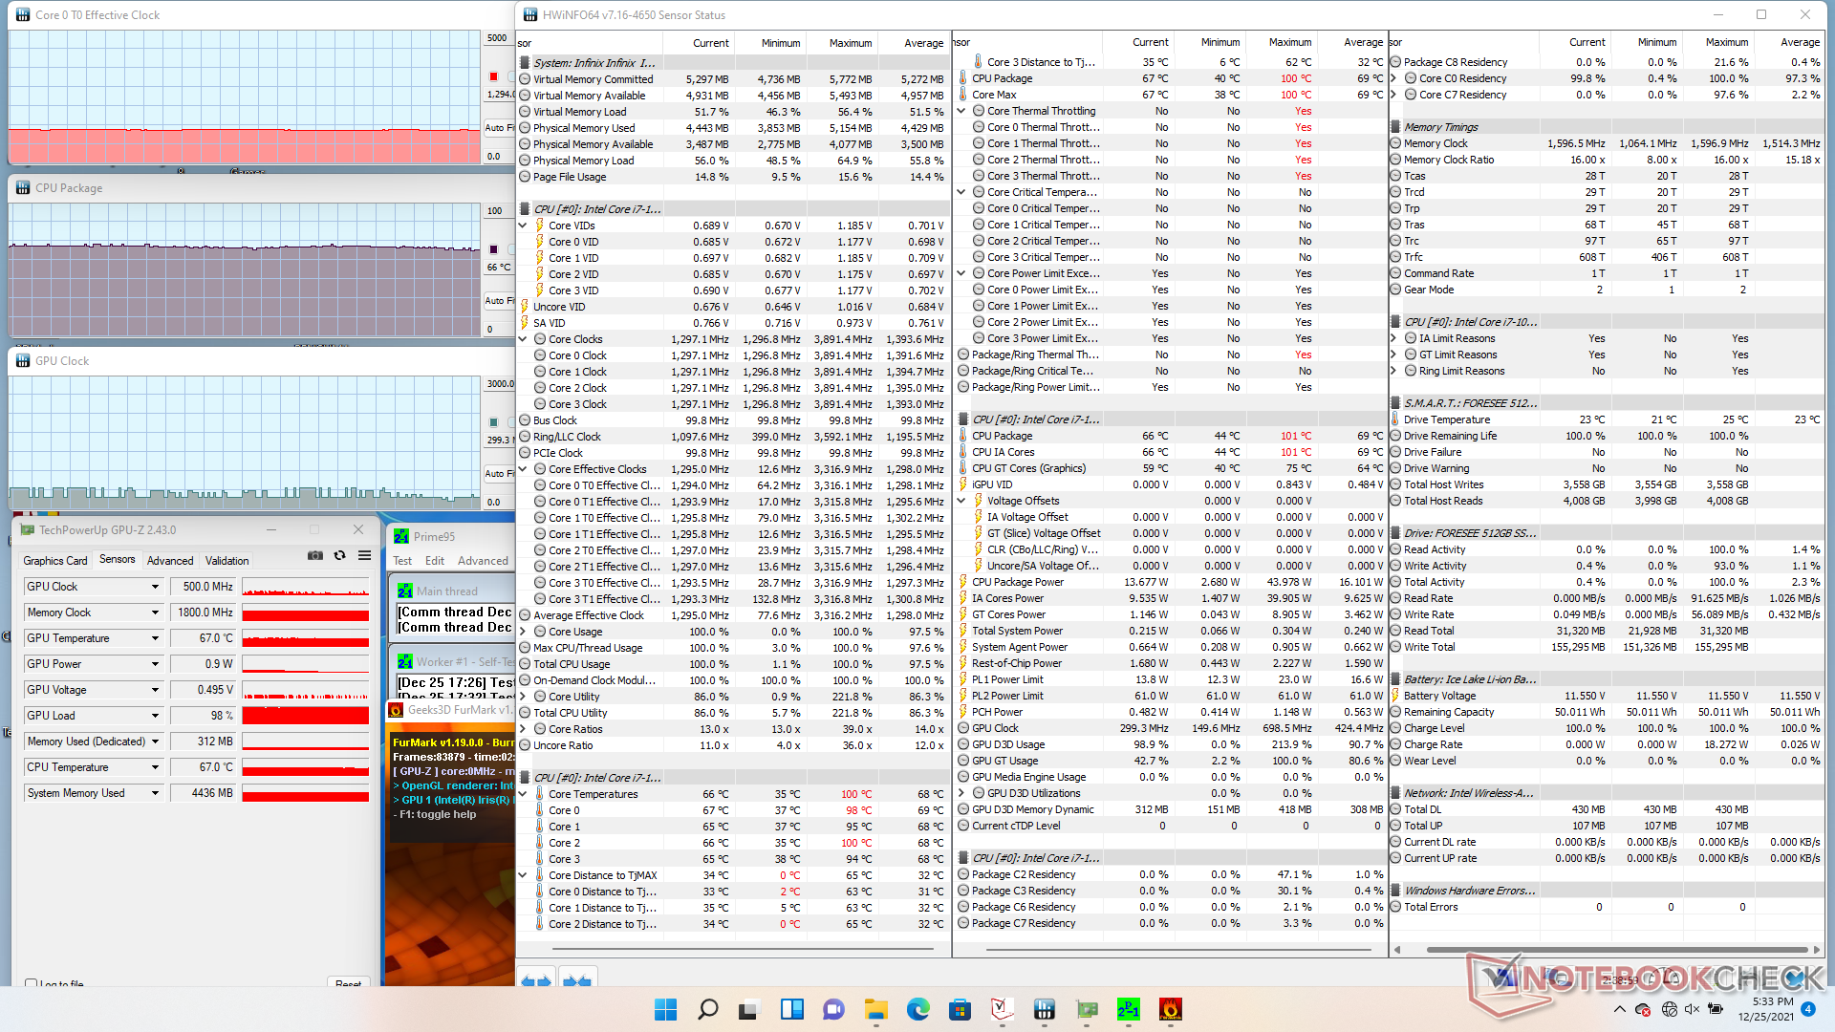Click Auto Fit in Core 0 T0 graph
The image size is (1835, 1032).
[499, 128]
